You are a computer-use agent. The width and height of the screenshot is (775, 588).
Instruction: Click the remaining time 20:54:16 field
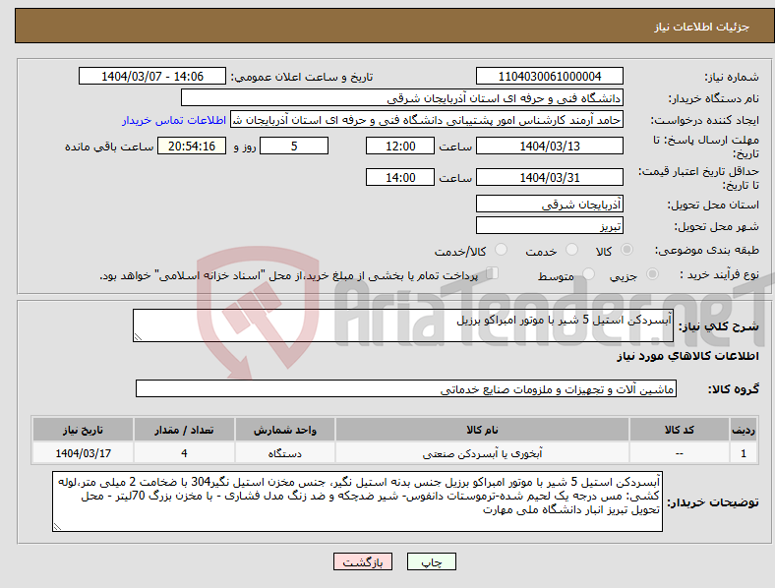[192, 146]
